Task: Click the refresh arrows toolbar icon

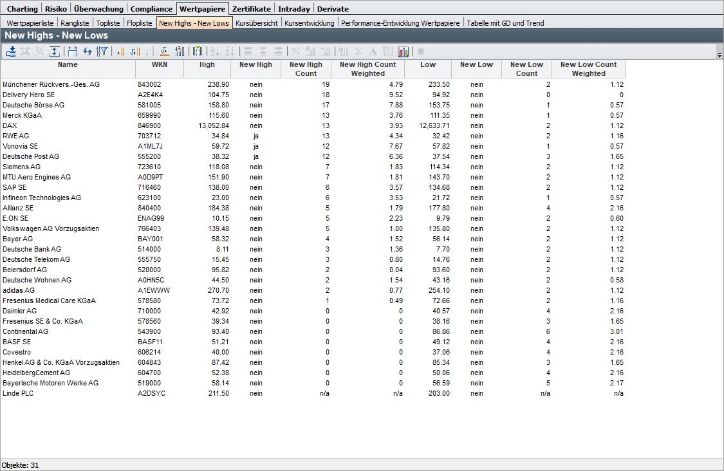Action: point(88,51)
